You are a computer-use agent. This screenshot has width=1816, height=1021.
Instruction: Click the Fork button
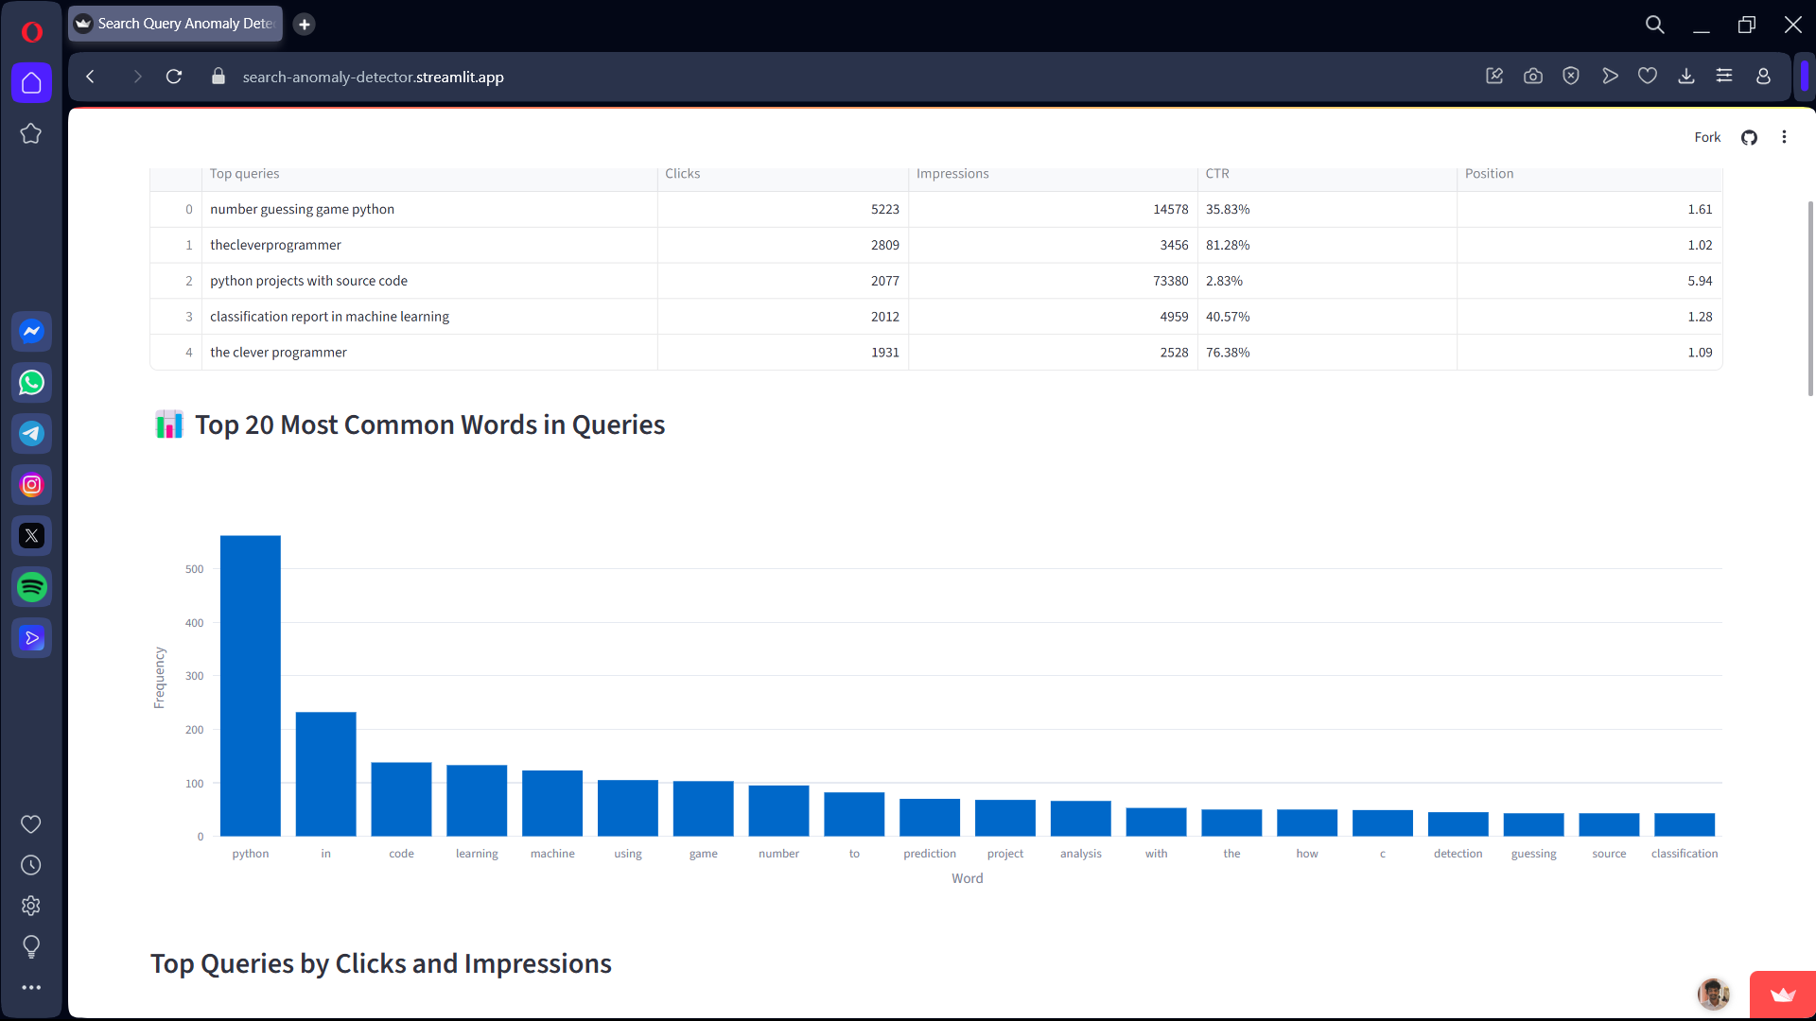1706,138
